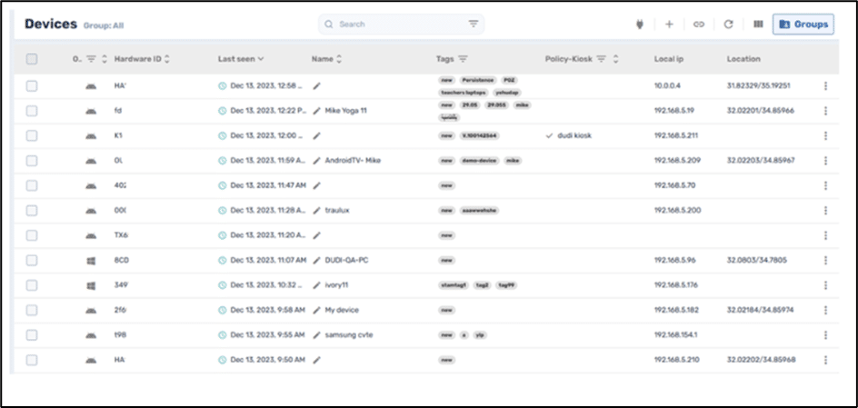Open three-dot menu for samsung cv1e row
Image resolution: width=858 pixels, height=408 pixels.
[825, 334]
